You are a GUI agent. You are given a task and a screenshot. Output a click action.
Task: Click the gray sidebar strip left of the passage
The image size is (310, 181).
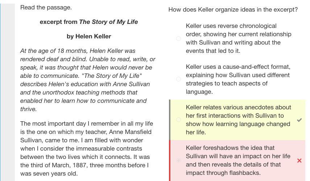[8, 92]
